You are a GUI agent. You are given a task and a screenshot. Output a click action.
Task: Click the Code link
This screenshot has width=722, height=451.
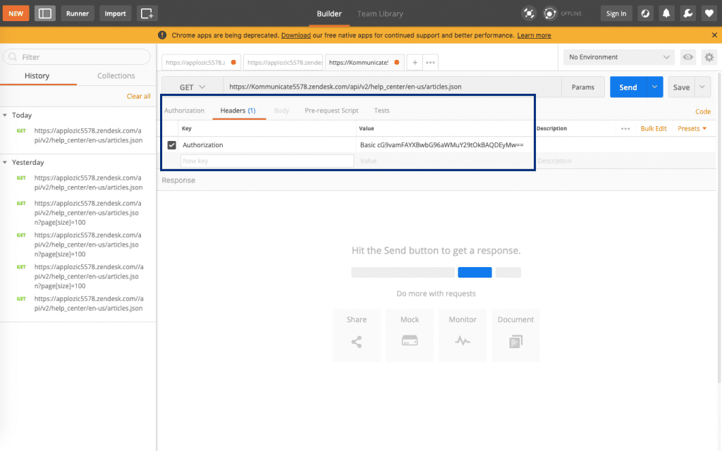[x=703, y=111]
